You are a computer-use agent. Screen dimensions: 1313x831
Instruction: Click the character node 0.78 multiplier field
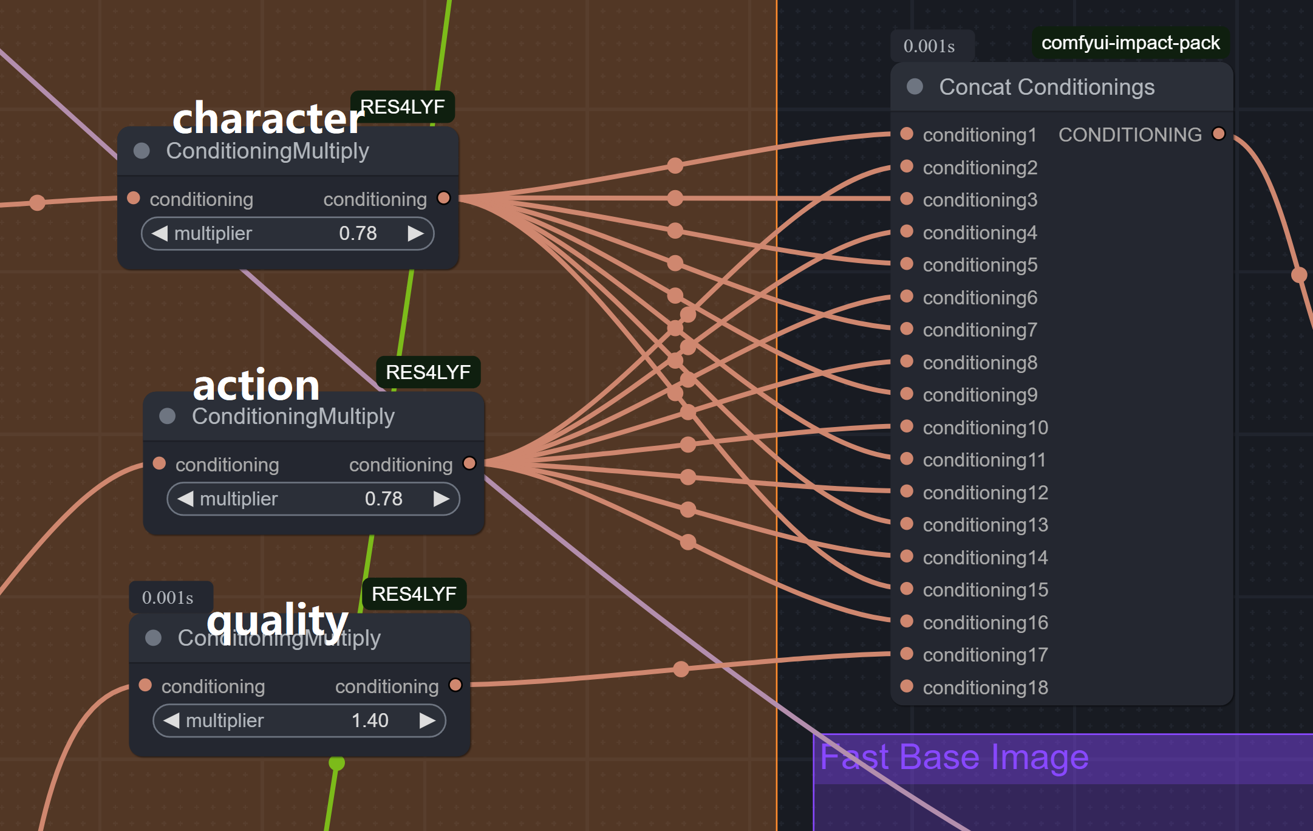(x=288, y=233)
